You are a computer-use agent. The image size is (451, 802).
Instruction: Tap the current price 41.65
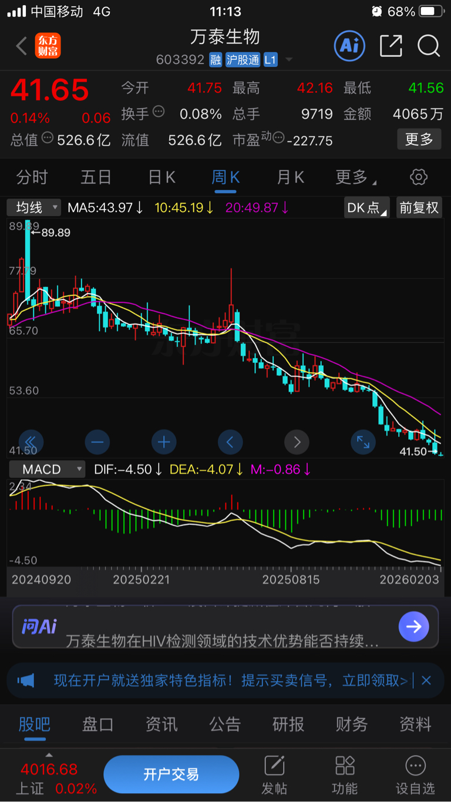(x=50, y=90)
